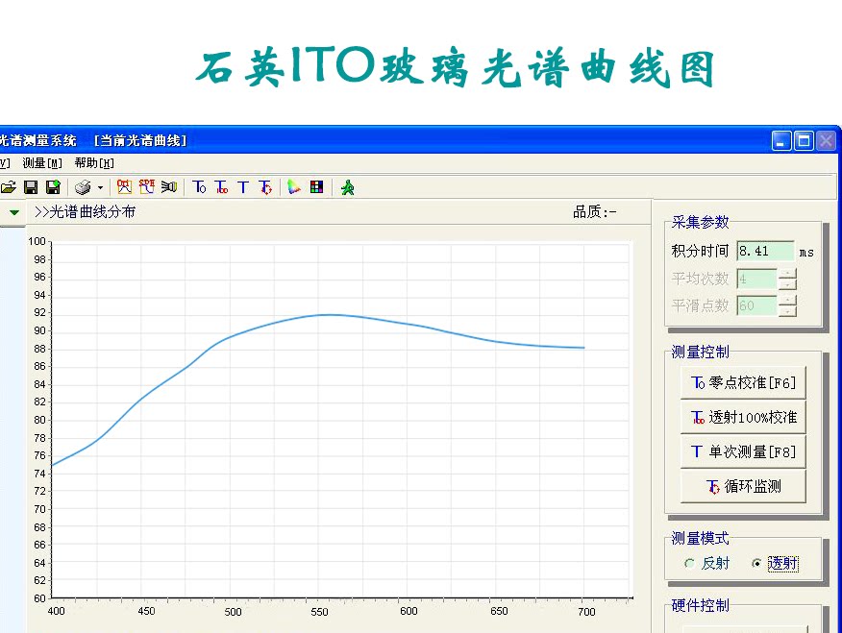
Task: Click the 平滑点数 field showing 60
Action: click(x=756, y=305)
